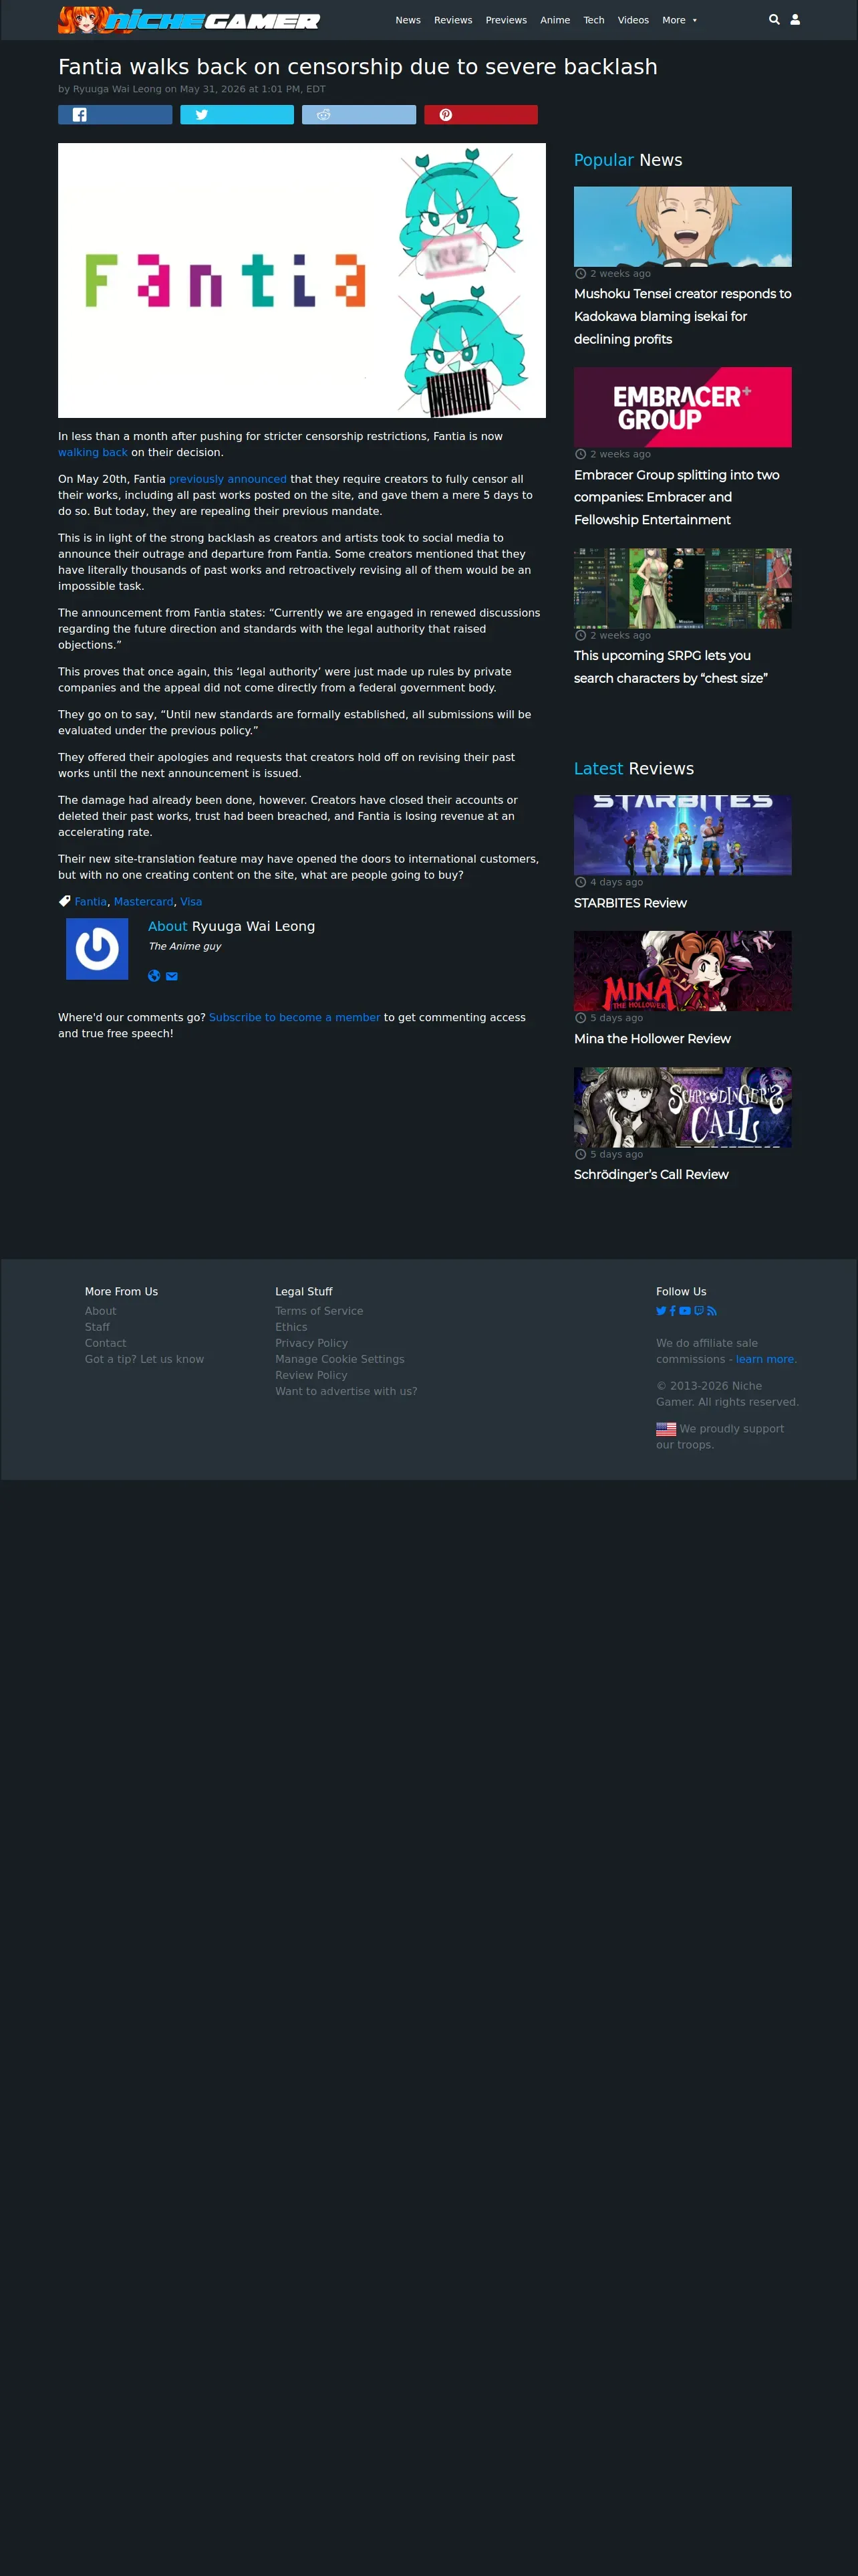Open the Embracer Group article thumbnail
This screenshot has width=858, height=2576.
point(682,407)
